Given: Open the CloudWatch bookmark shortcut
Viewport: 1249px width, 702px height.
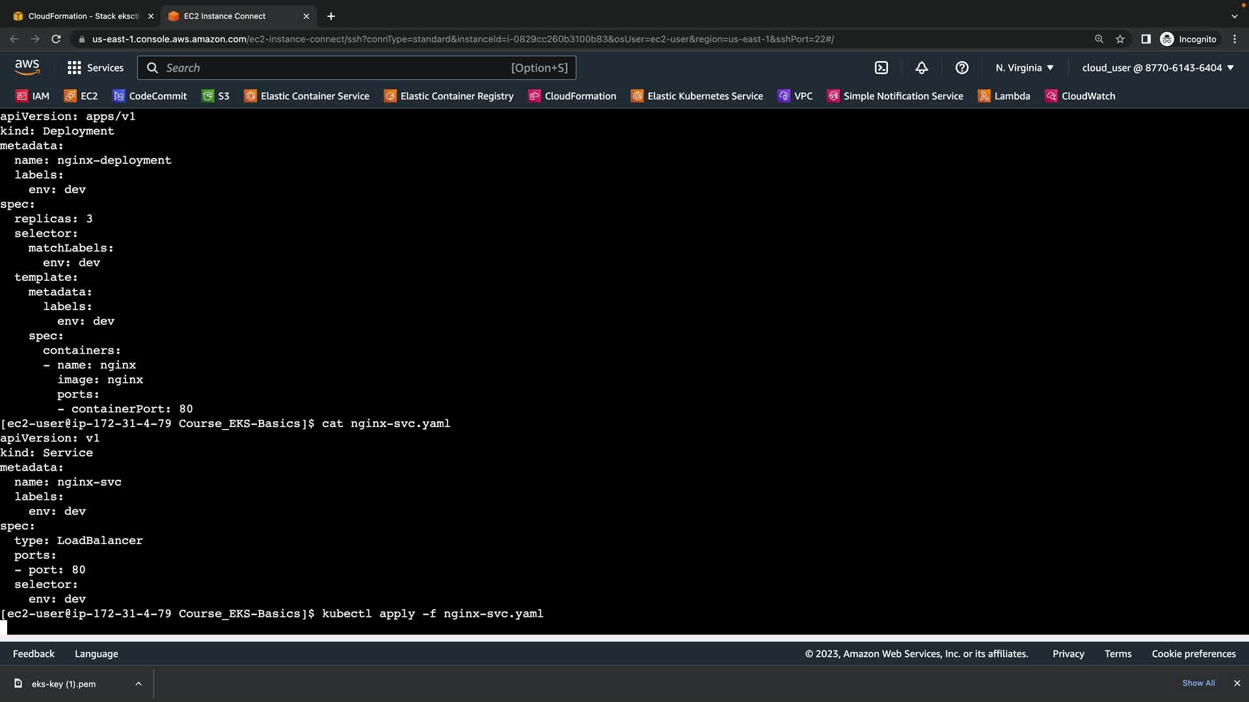Looking at the screenshot, I should pyautogui.click(x=1080, y=96).
